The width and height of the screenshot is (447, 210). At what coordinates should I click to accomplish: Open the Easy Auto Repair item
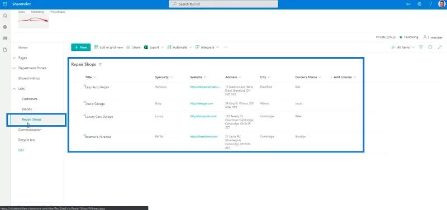(97, 87)
